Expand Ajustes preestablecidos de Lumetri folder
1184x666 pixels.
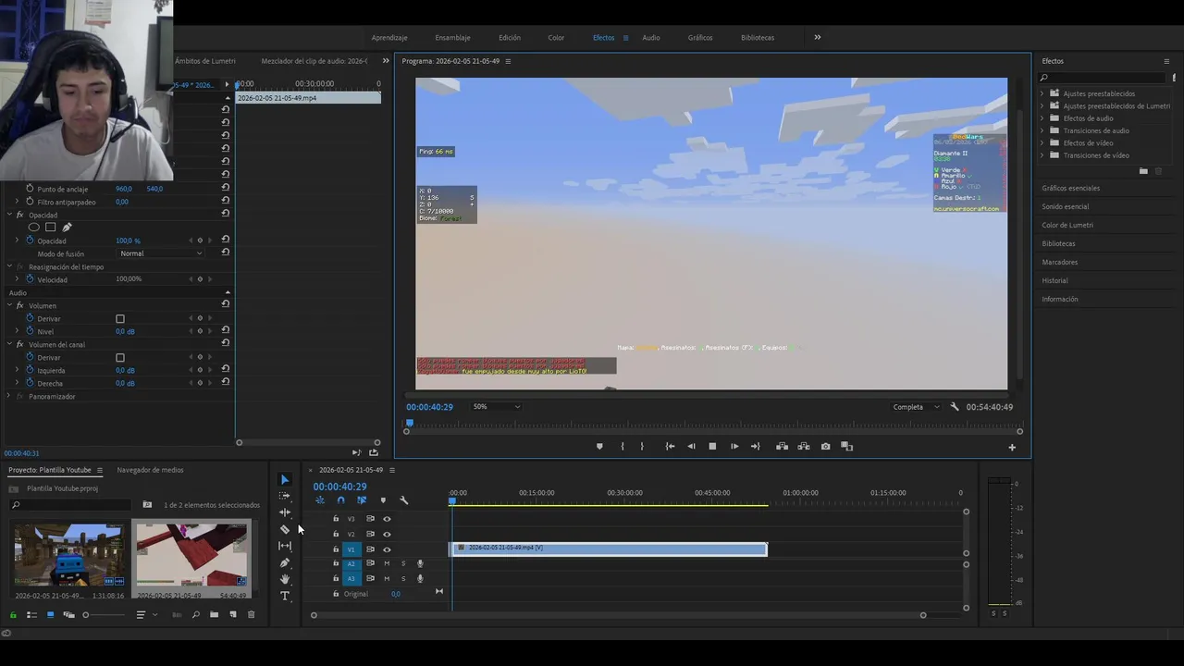(1042, 106)
